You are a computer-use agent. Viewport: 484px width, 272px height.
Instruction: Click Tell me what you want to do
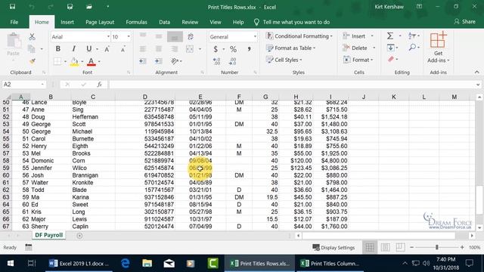(296, 22)
